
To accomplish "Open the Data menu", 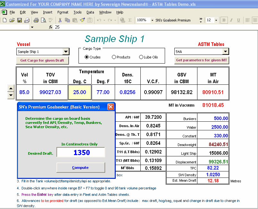I will 90,12.
